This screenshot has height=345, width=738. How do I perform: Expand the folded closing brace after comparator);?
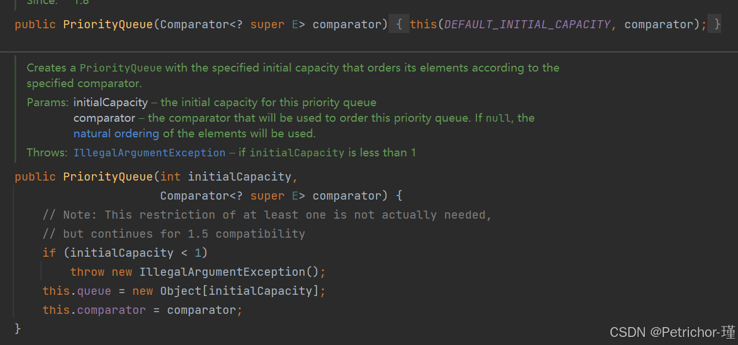click(x=715, y=24)
